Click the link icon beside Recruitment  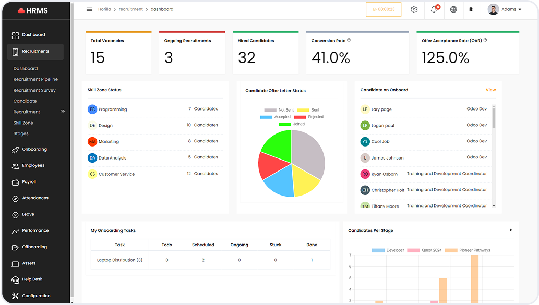63,112
